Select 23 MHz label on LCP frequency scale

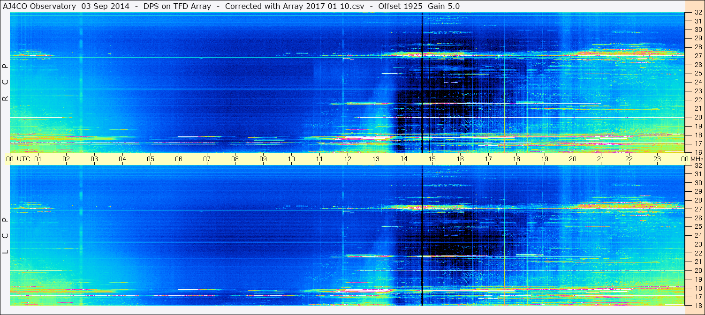697,244
